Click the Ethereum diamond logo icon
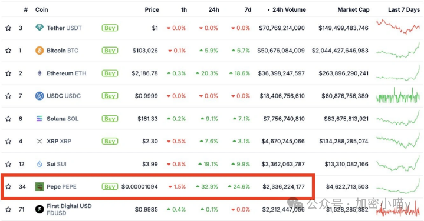Viewport: 424px width, 221px height. pyautogui.click(x=40, y=73)
